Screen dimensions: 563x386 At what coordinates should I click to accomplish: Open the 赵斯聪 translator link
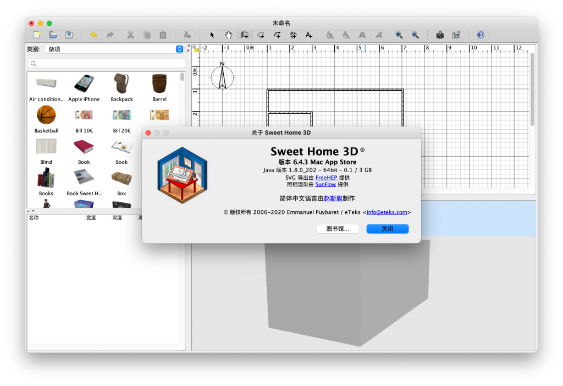coord(333,198)
